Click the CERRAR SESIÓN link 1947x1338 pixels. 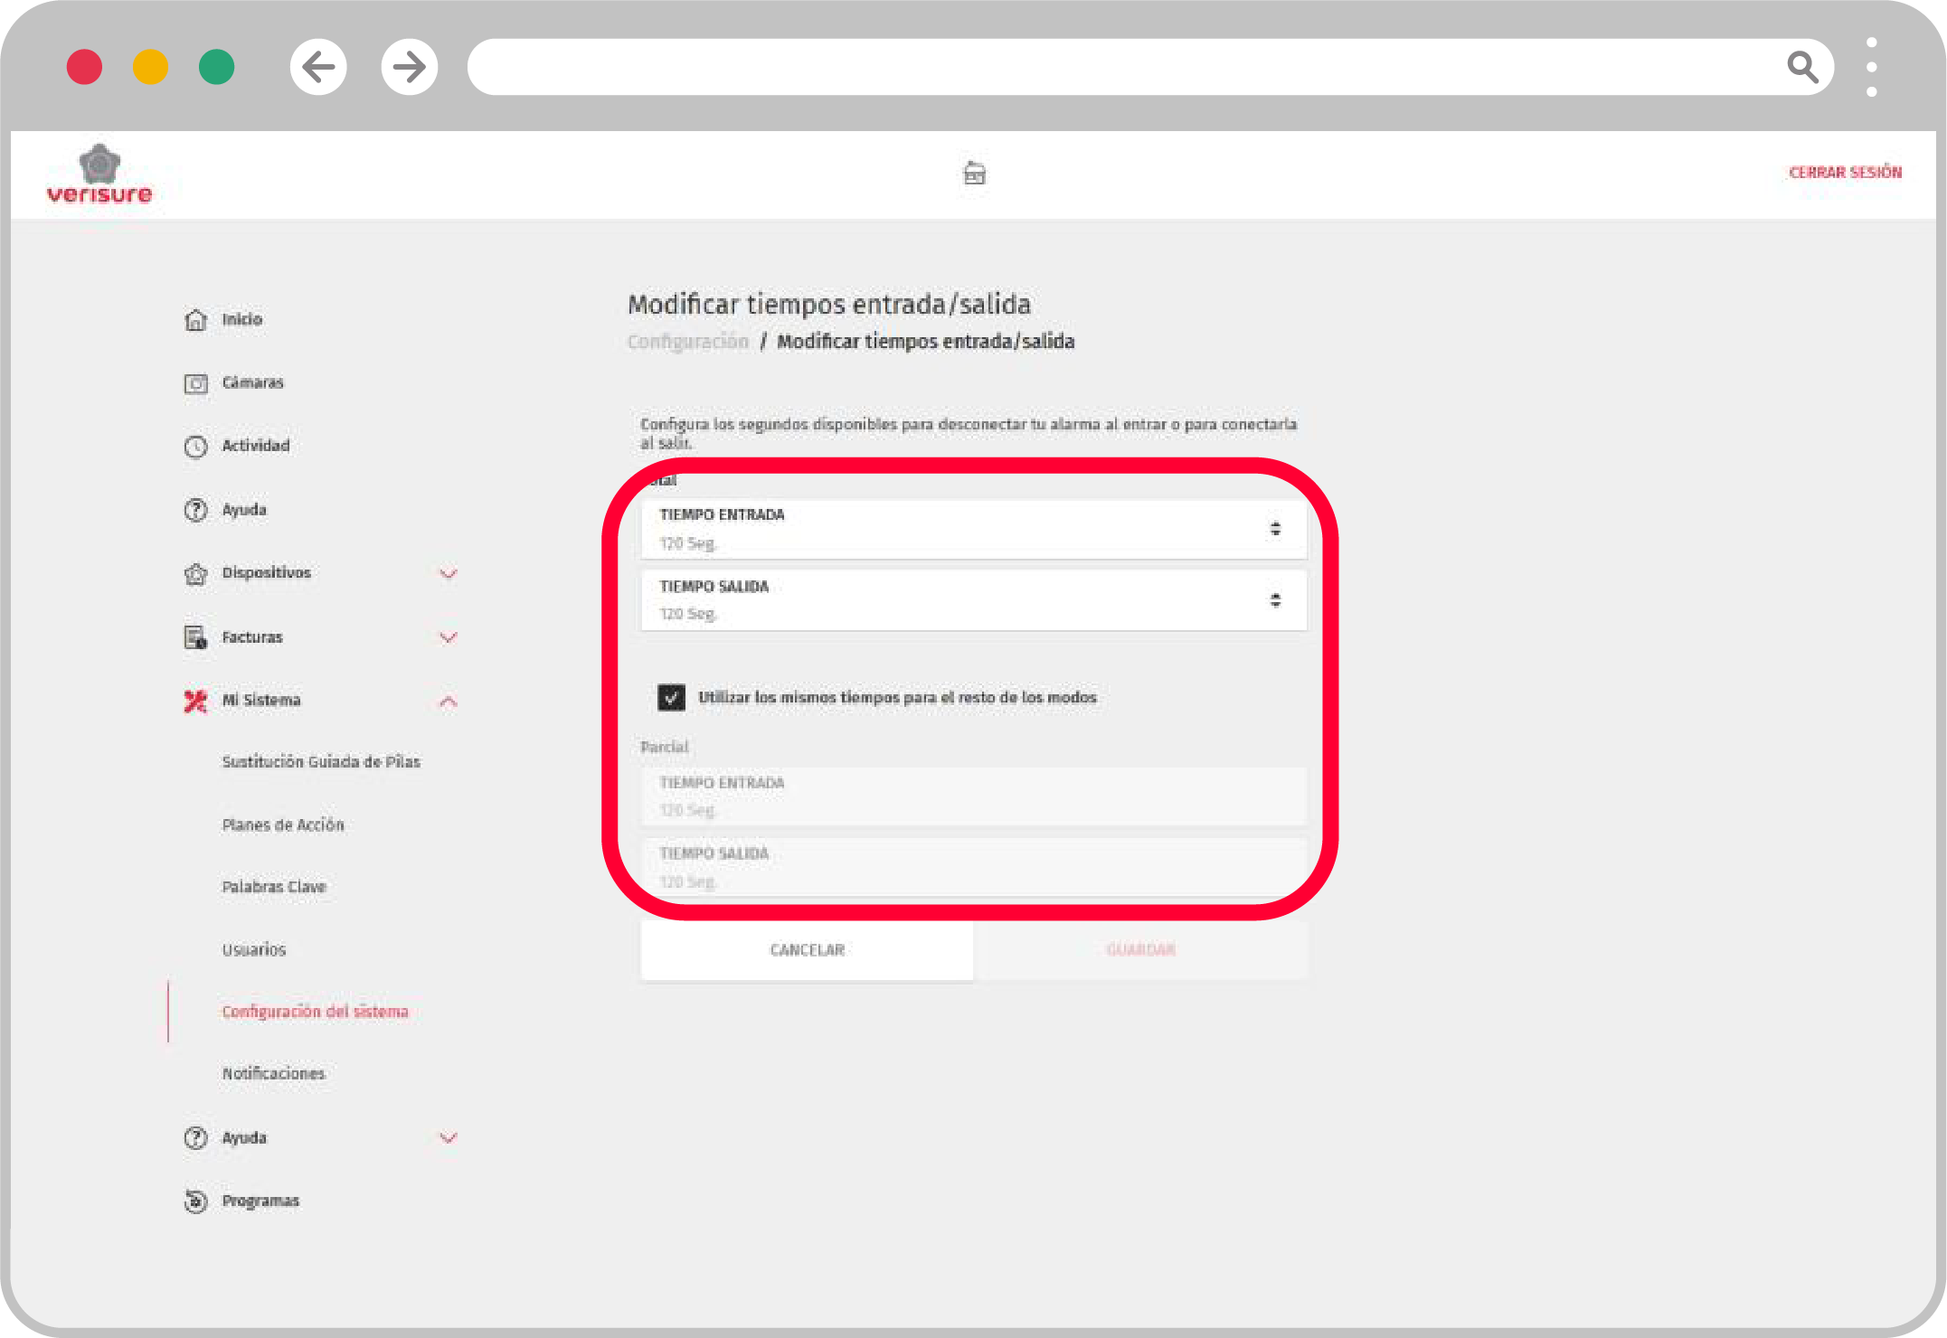tap(1845, 172)
